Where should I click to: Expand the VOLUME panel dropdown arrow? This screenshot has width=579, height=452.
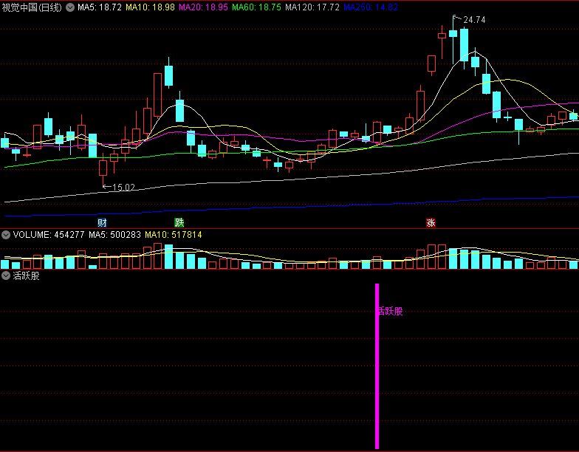tap(6, 235)
